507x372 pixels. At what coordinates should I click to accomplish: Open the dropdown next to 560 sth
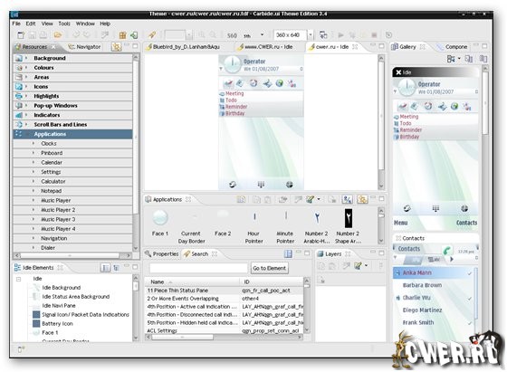click(262, 35)
